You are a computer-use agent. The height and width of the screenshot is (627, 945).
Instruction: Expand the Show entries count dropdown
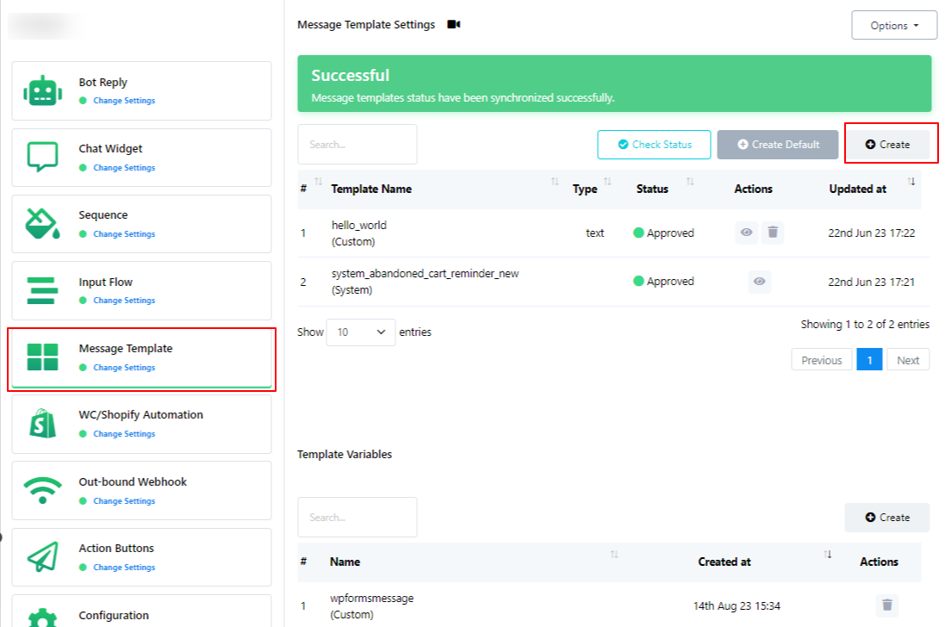coord(360,332)
